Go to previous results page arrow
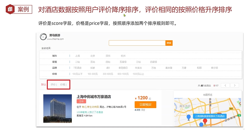 [x=225, y=85]
